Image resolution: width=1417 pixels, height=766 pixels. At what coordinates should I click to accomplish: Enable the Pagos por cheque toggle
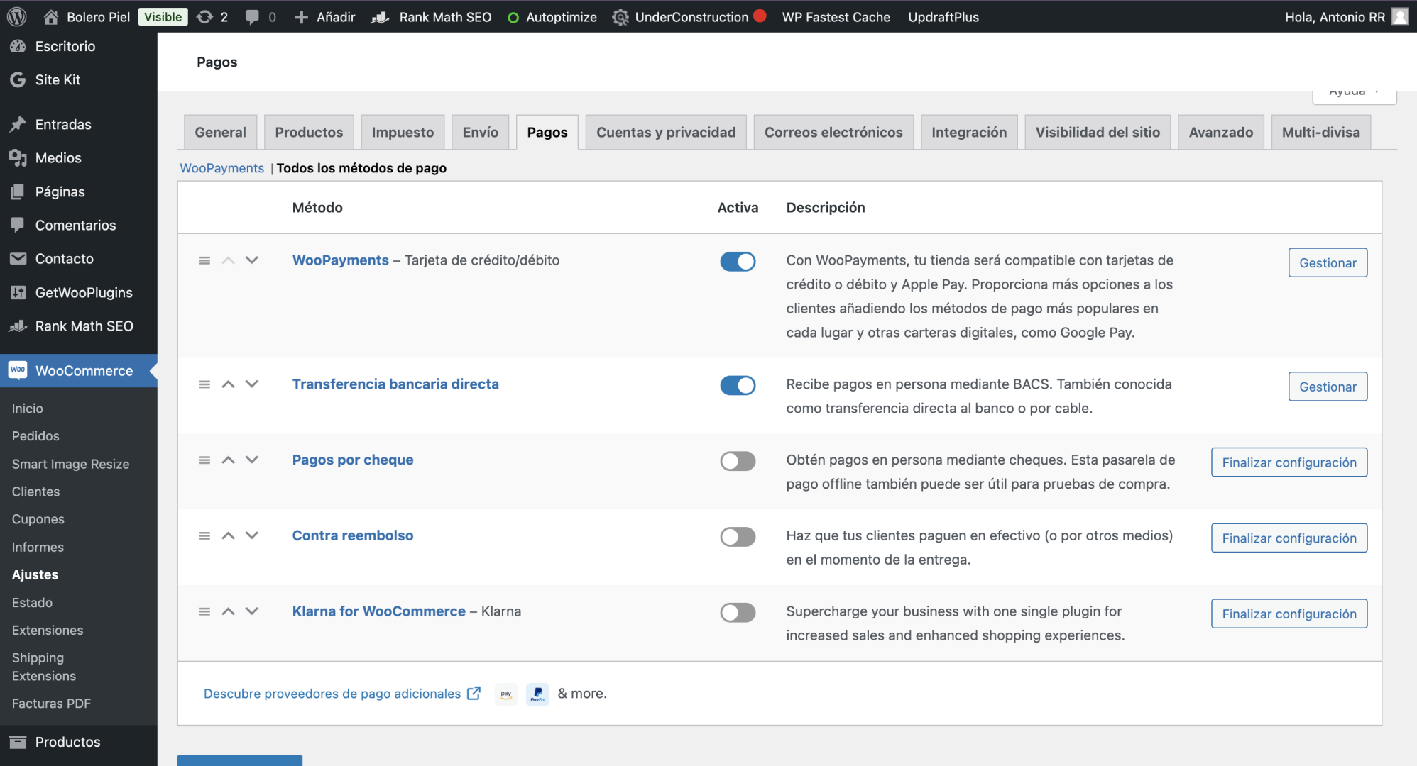738,461
